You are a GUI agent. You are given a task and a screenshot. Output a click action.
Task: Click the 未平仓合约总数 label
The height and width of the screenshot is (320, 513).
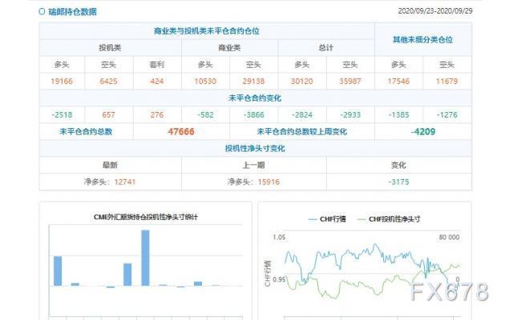click(86, 131)
